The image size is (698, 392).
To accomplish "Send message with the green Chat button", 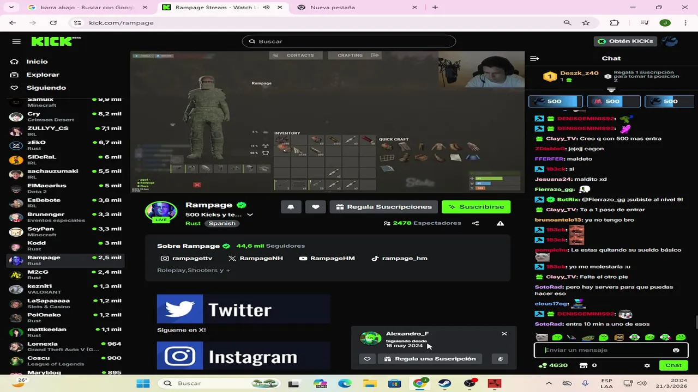I will tap(673, 365).
